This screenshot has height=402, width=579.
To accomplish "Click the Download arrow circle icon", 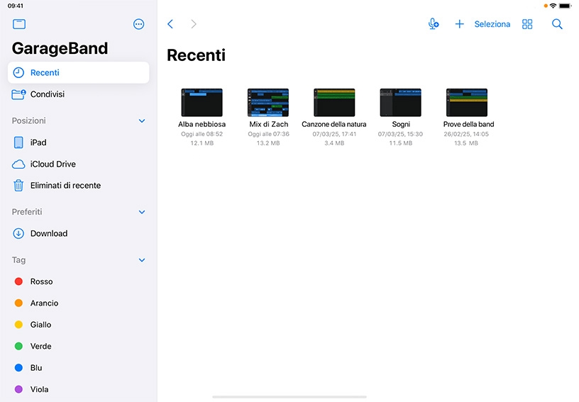I will pos(18,233).
